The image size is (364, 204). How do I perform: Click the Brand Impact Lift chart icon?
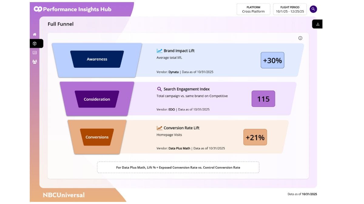159,51
